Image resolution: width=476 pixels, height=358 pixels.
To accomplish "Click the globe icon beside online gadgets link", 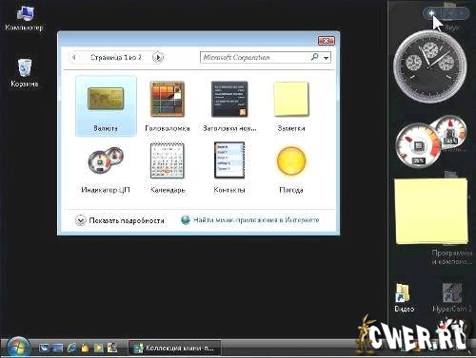I will [x=186, y=219].
